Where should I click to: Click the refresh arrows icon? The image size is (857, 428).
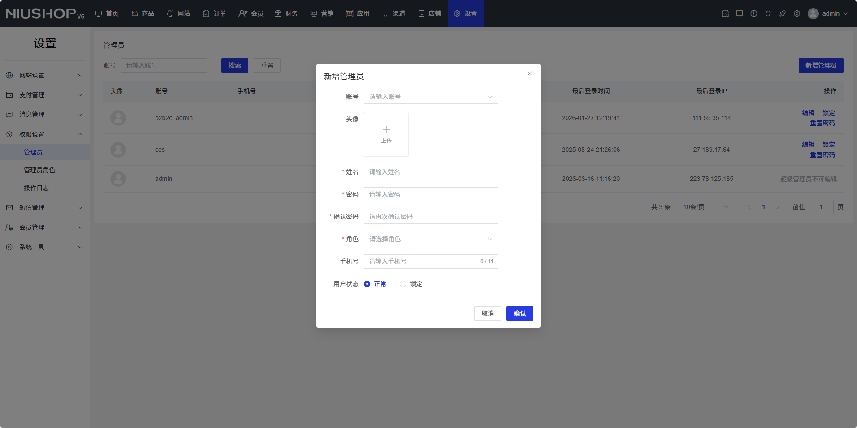tap(768, 13)
